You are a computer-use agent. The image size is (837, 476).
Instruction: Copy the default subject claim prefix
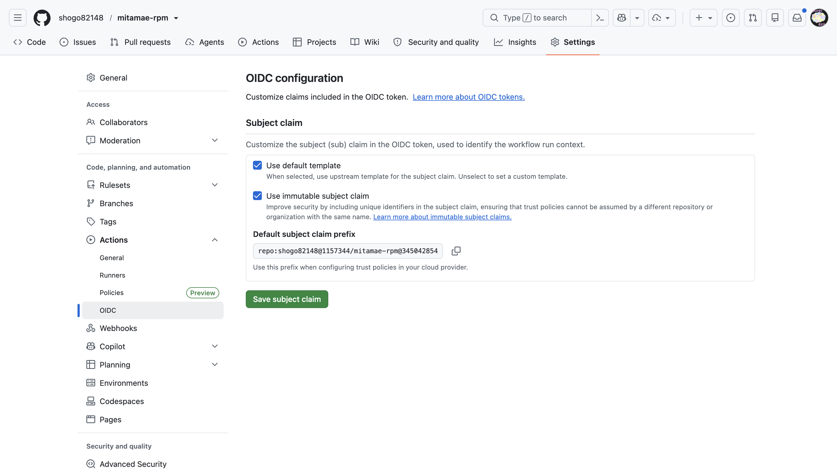(456, 251)
